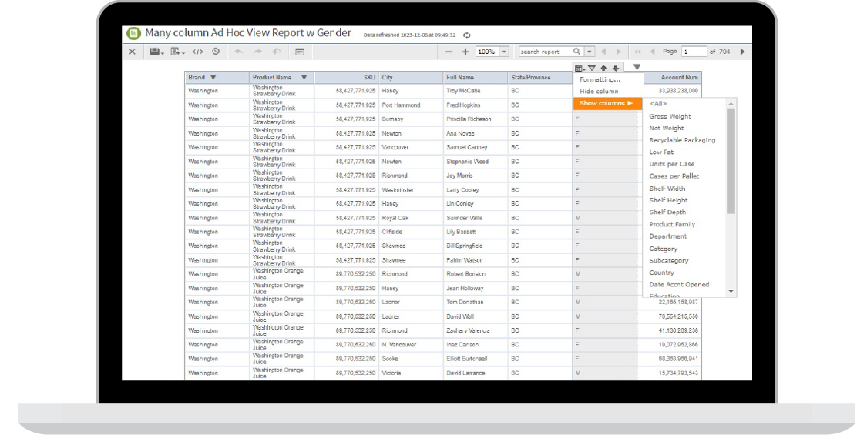
Task: Open the Brand column filter arrow
Action: [x=213, y=78]
